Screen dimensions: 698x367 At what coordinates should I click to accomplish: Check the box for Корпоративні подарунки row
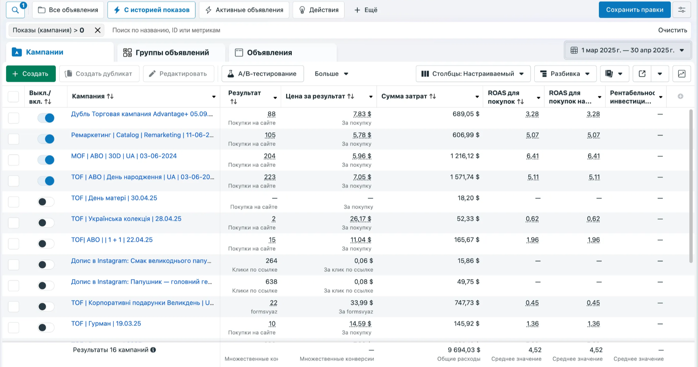point(13,307)
